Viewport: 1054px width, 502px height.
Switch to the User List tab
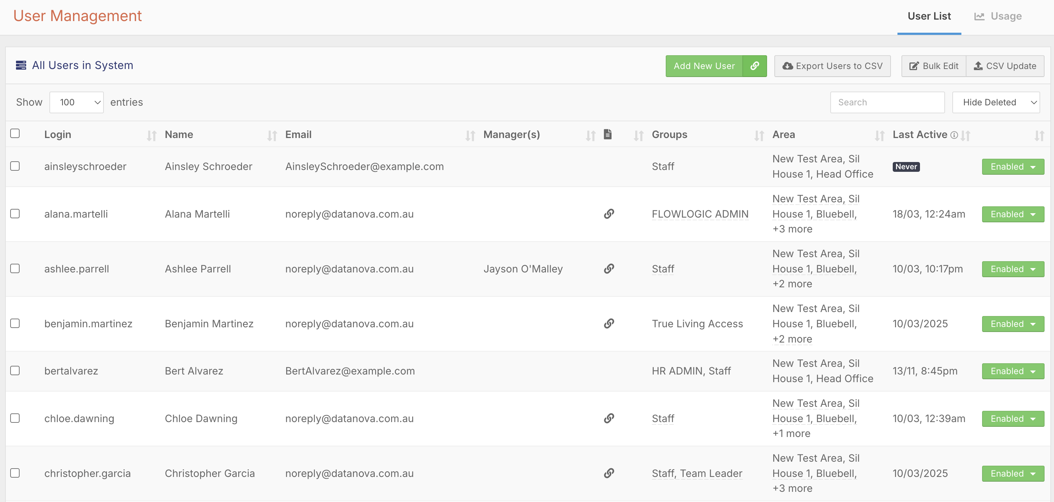coord(929,16)
